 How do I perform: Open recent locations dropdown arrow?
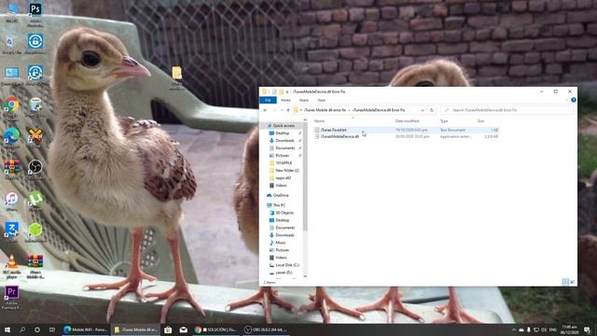282,110
